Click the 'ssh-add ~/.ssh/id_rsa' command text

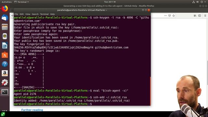pyautogui.click(x=110, y=97)
